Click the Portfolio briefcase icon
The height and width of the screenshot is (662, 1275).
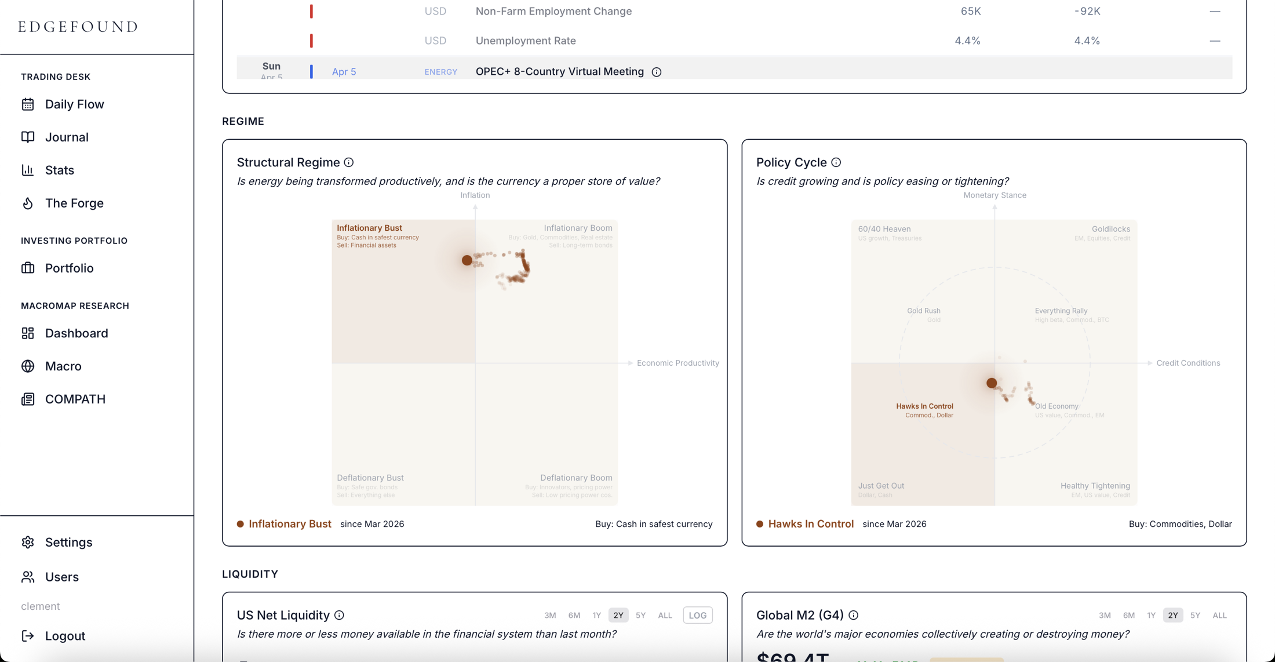point(28,268)
